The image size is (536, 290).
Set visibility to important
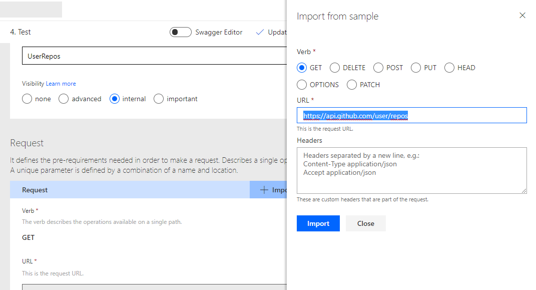(x=159, y=99)
